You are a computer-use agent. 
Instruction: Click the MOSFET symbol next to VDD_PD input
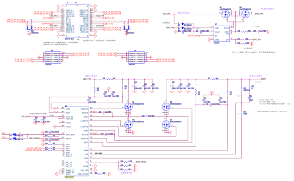pyautogui.click(x=225, y=14)
